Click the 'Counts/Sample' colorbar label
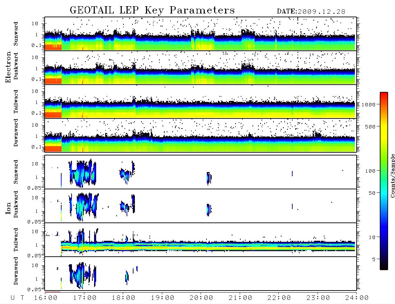 coord(392,175)
